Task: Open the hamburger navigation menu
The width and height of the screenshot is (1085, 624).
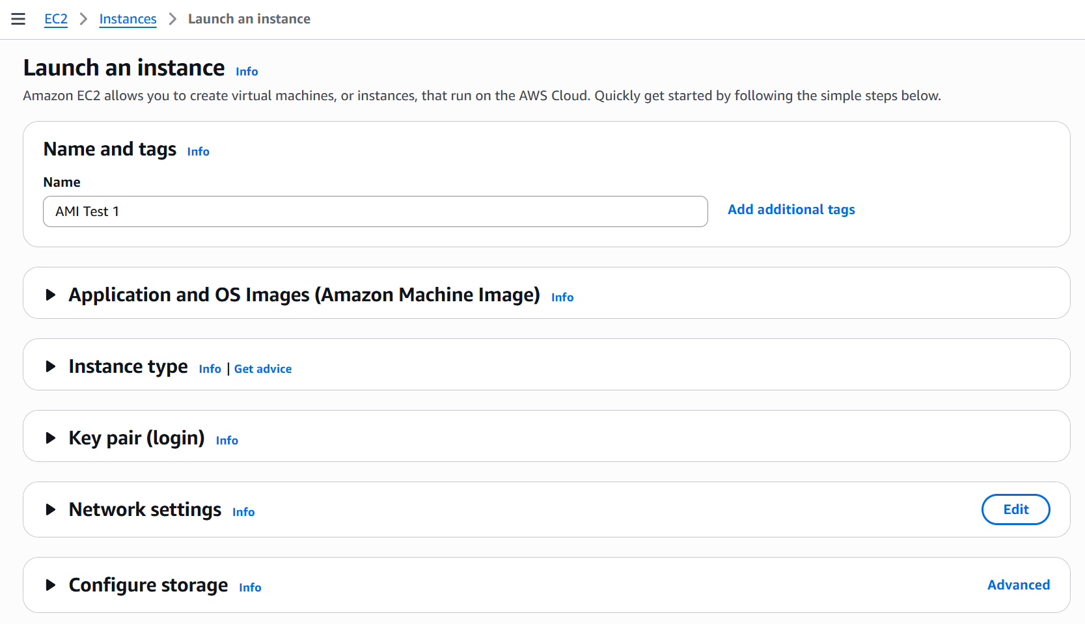Action: pos(18,19)
